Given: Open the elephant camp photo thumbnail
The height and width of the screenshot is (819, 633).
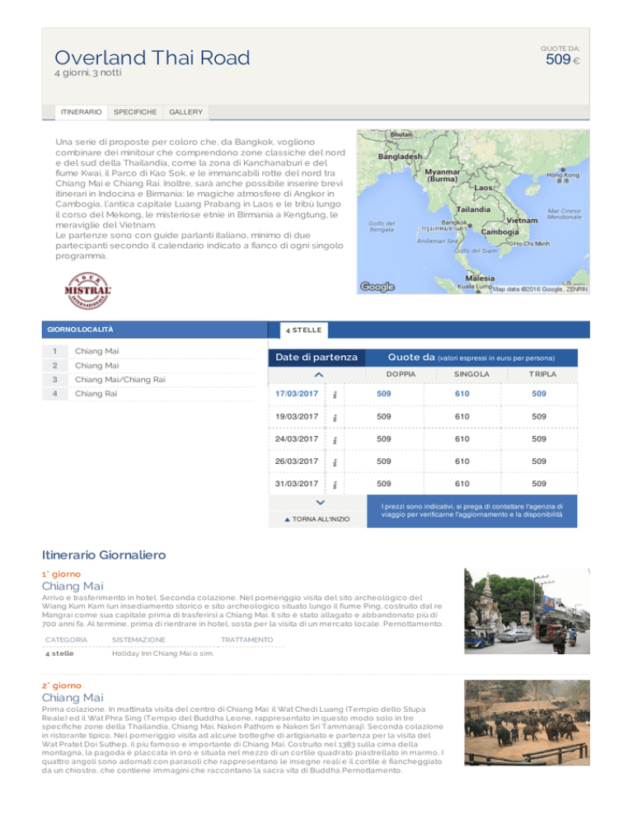Looking at the screenshot, I should (x=527, y=723).
